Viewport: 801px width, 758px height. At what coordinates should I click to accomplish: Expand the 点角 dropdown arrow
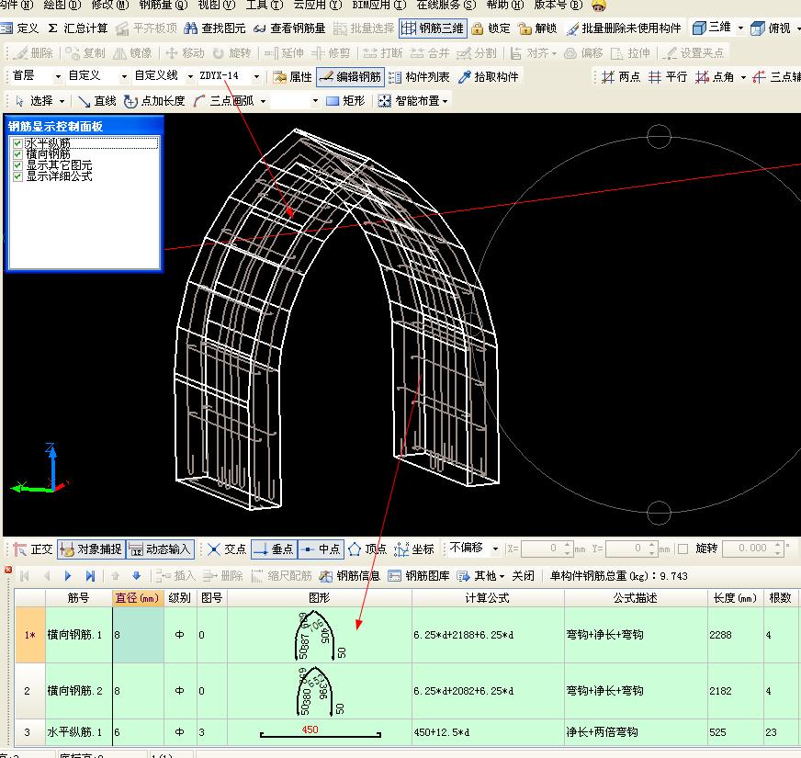tap(743, 77)
